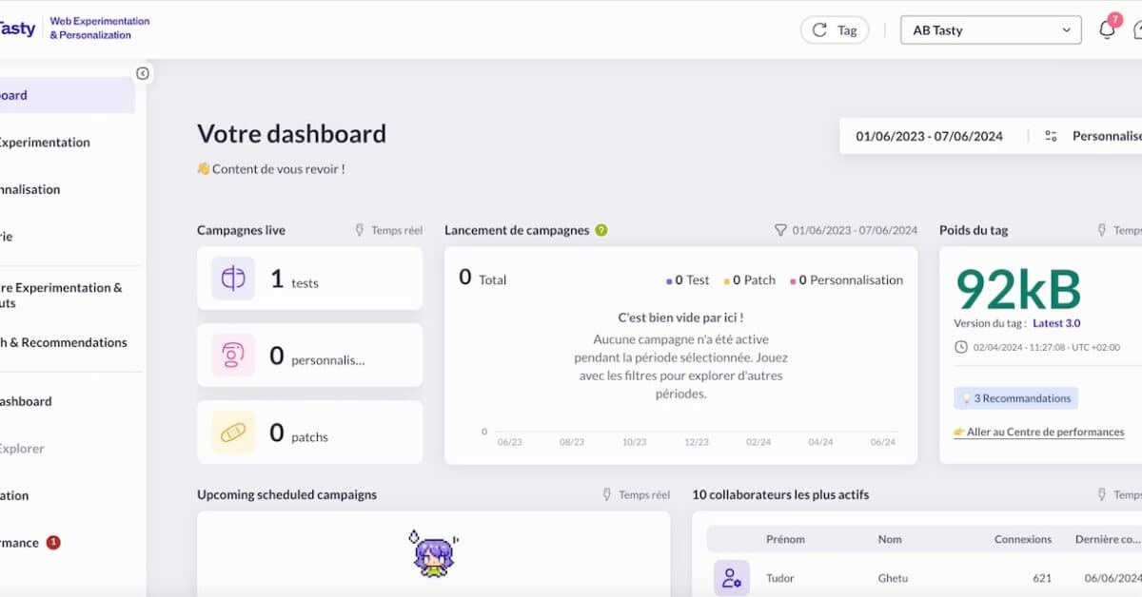
Task: Click the 92kB tag weight value
Action: (x=1018, y=289)
